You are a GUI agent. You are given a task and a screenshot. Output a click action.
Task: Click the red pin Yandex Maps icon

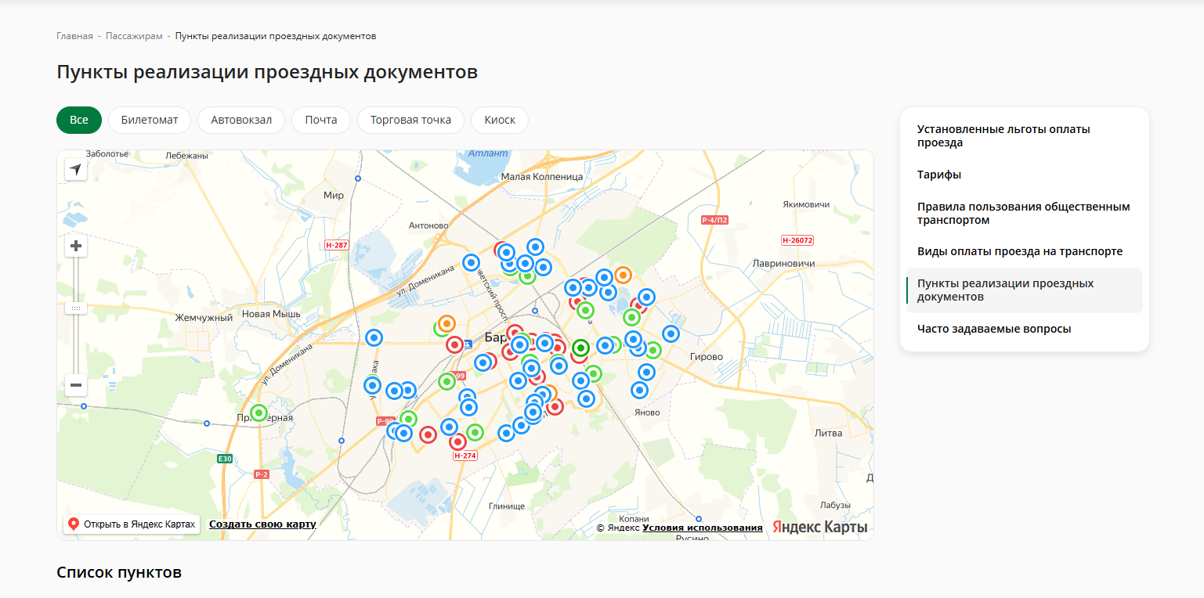point(74,524)
